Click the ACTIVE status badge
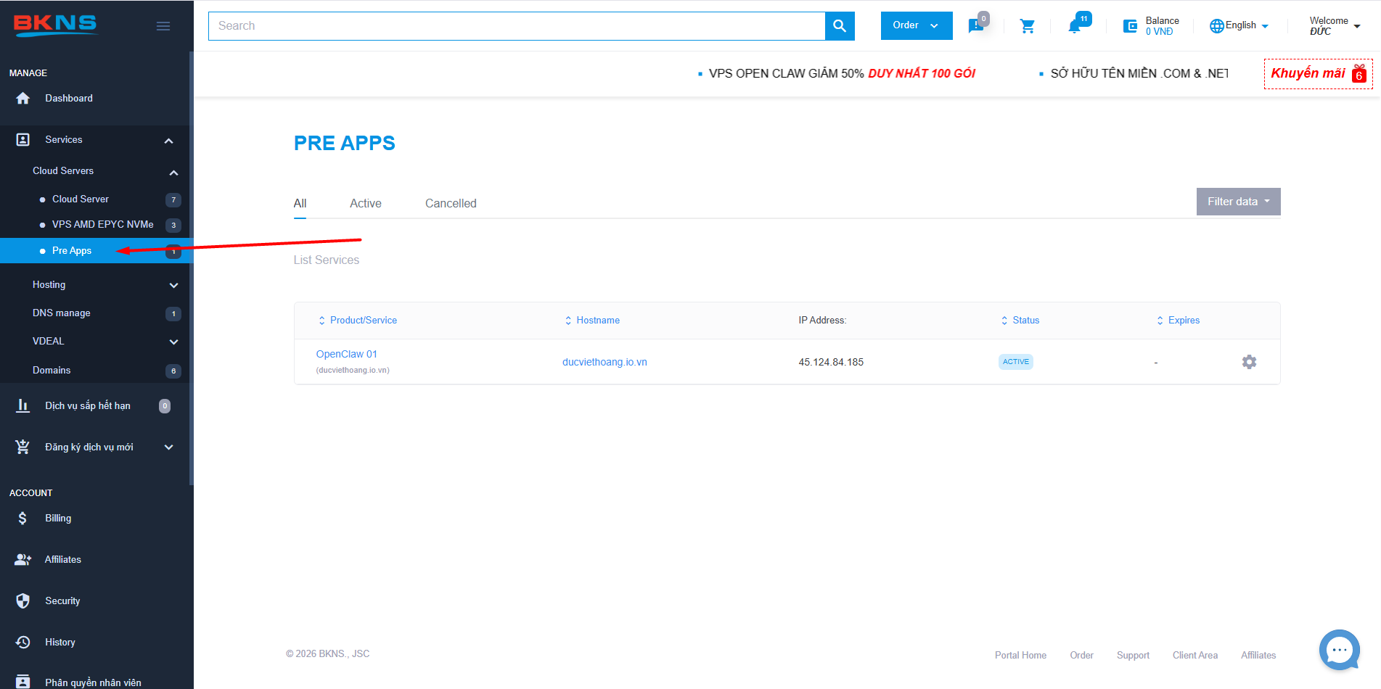The image size is (1381, 689). pyautogui.click(x=1016, y=362)
